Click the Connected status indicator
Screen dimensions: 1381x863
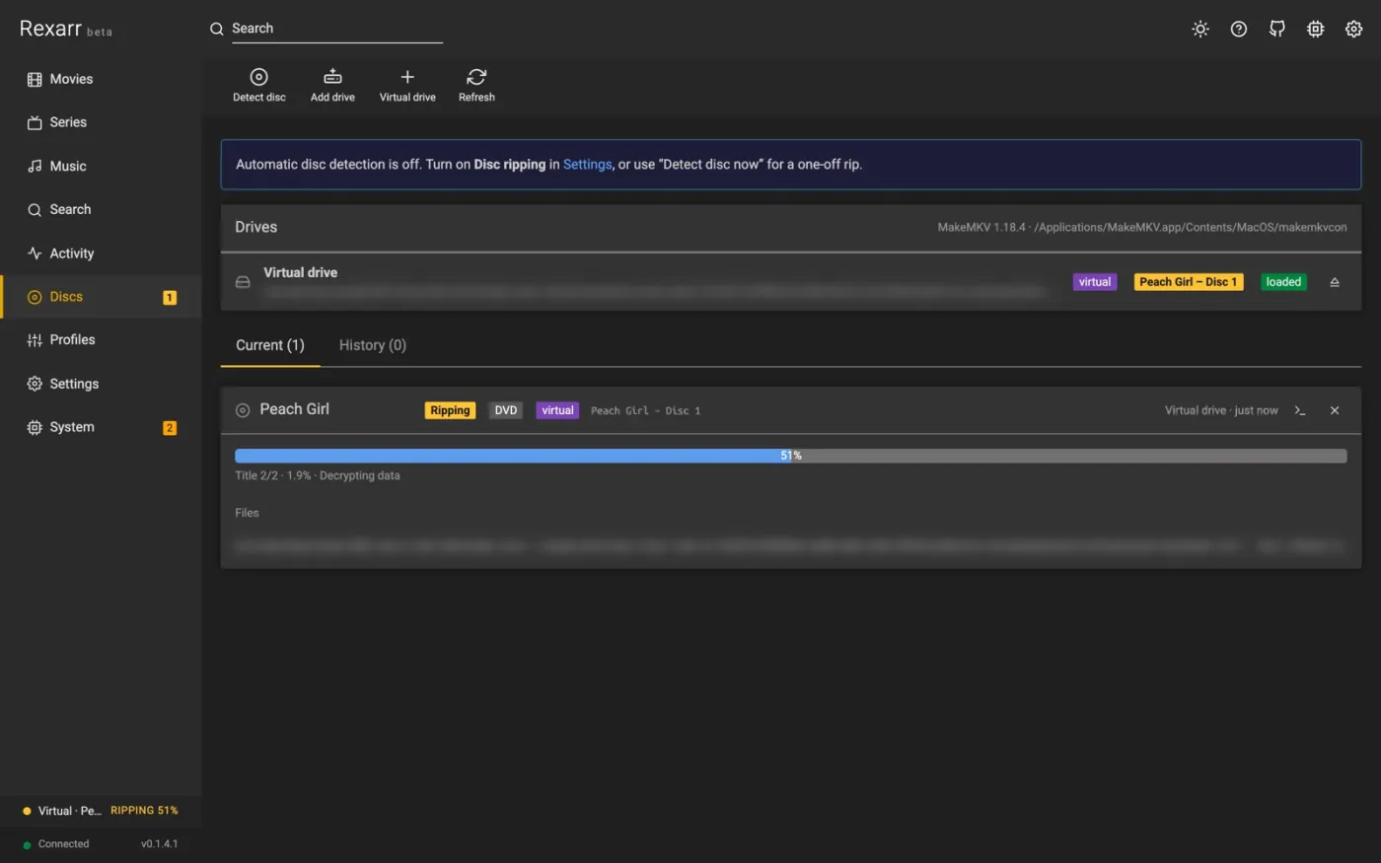pos(56,844)
